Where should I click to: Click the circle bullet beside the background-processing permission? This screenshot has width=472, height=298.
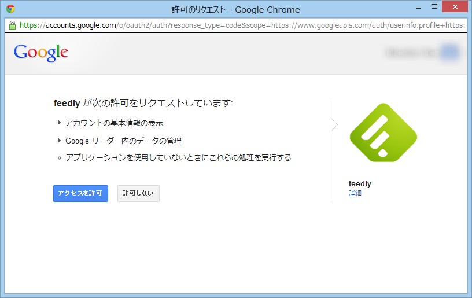[x=60, y=157]
